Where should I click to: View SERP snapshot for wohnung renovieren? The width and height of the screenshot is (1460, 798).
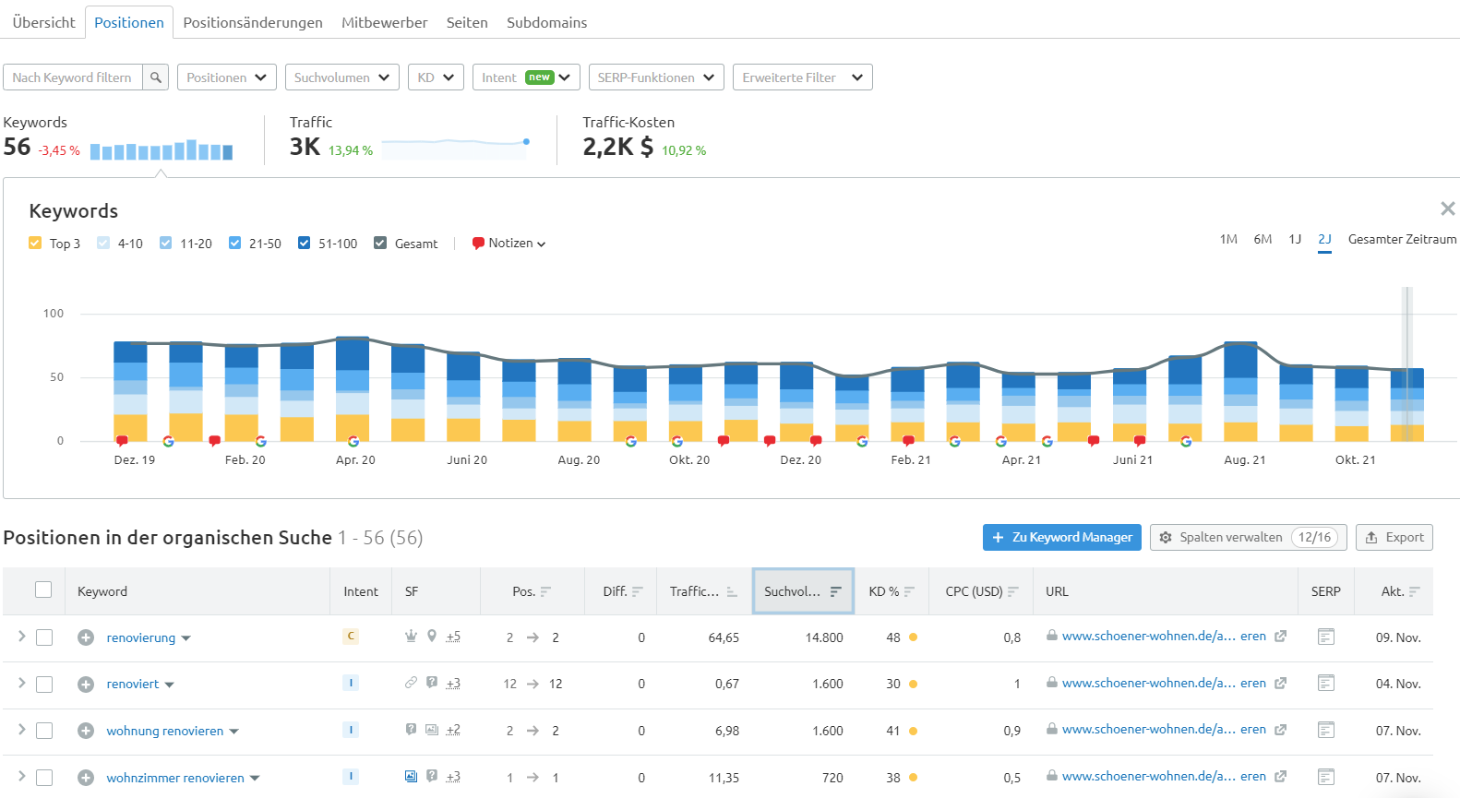click(x=1326, y=730)
